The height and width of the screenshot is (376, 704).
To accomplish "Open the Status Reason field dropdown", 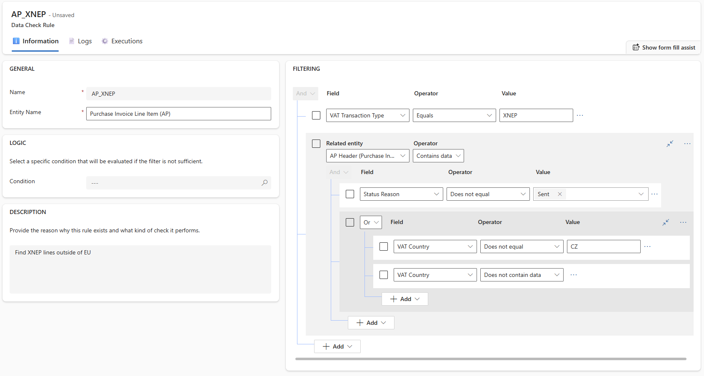I will (x=402, y=194).
